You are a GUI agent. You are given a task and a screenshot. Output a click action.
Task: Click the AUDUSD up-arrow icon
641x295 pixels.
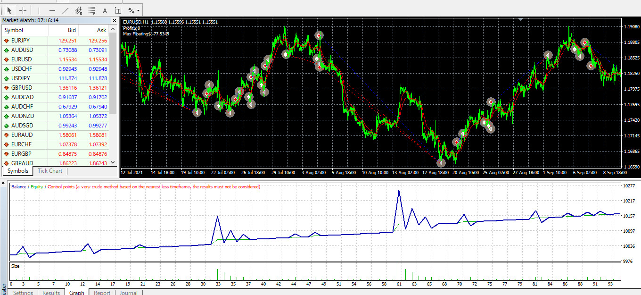pos(7,50)
